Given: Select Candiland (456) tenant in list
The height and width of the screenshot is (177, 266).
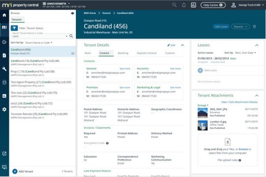Looking at the screenshot, I should 43,51.
